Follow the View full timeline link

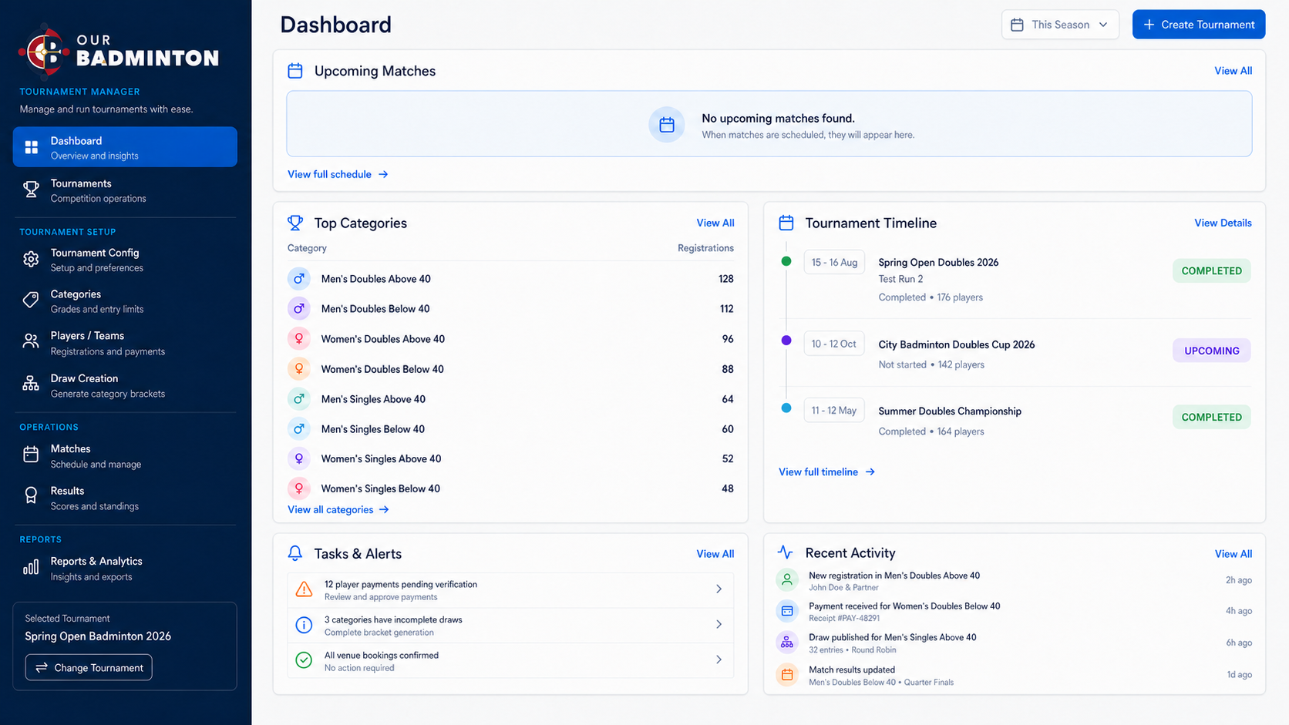click(826, 472)
